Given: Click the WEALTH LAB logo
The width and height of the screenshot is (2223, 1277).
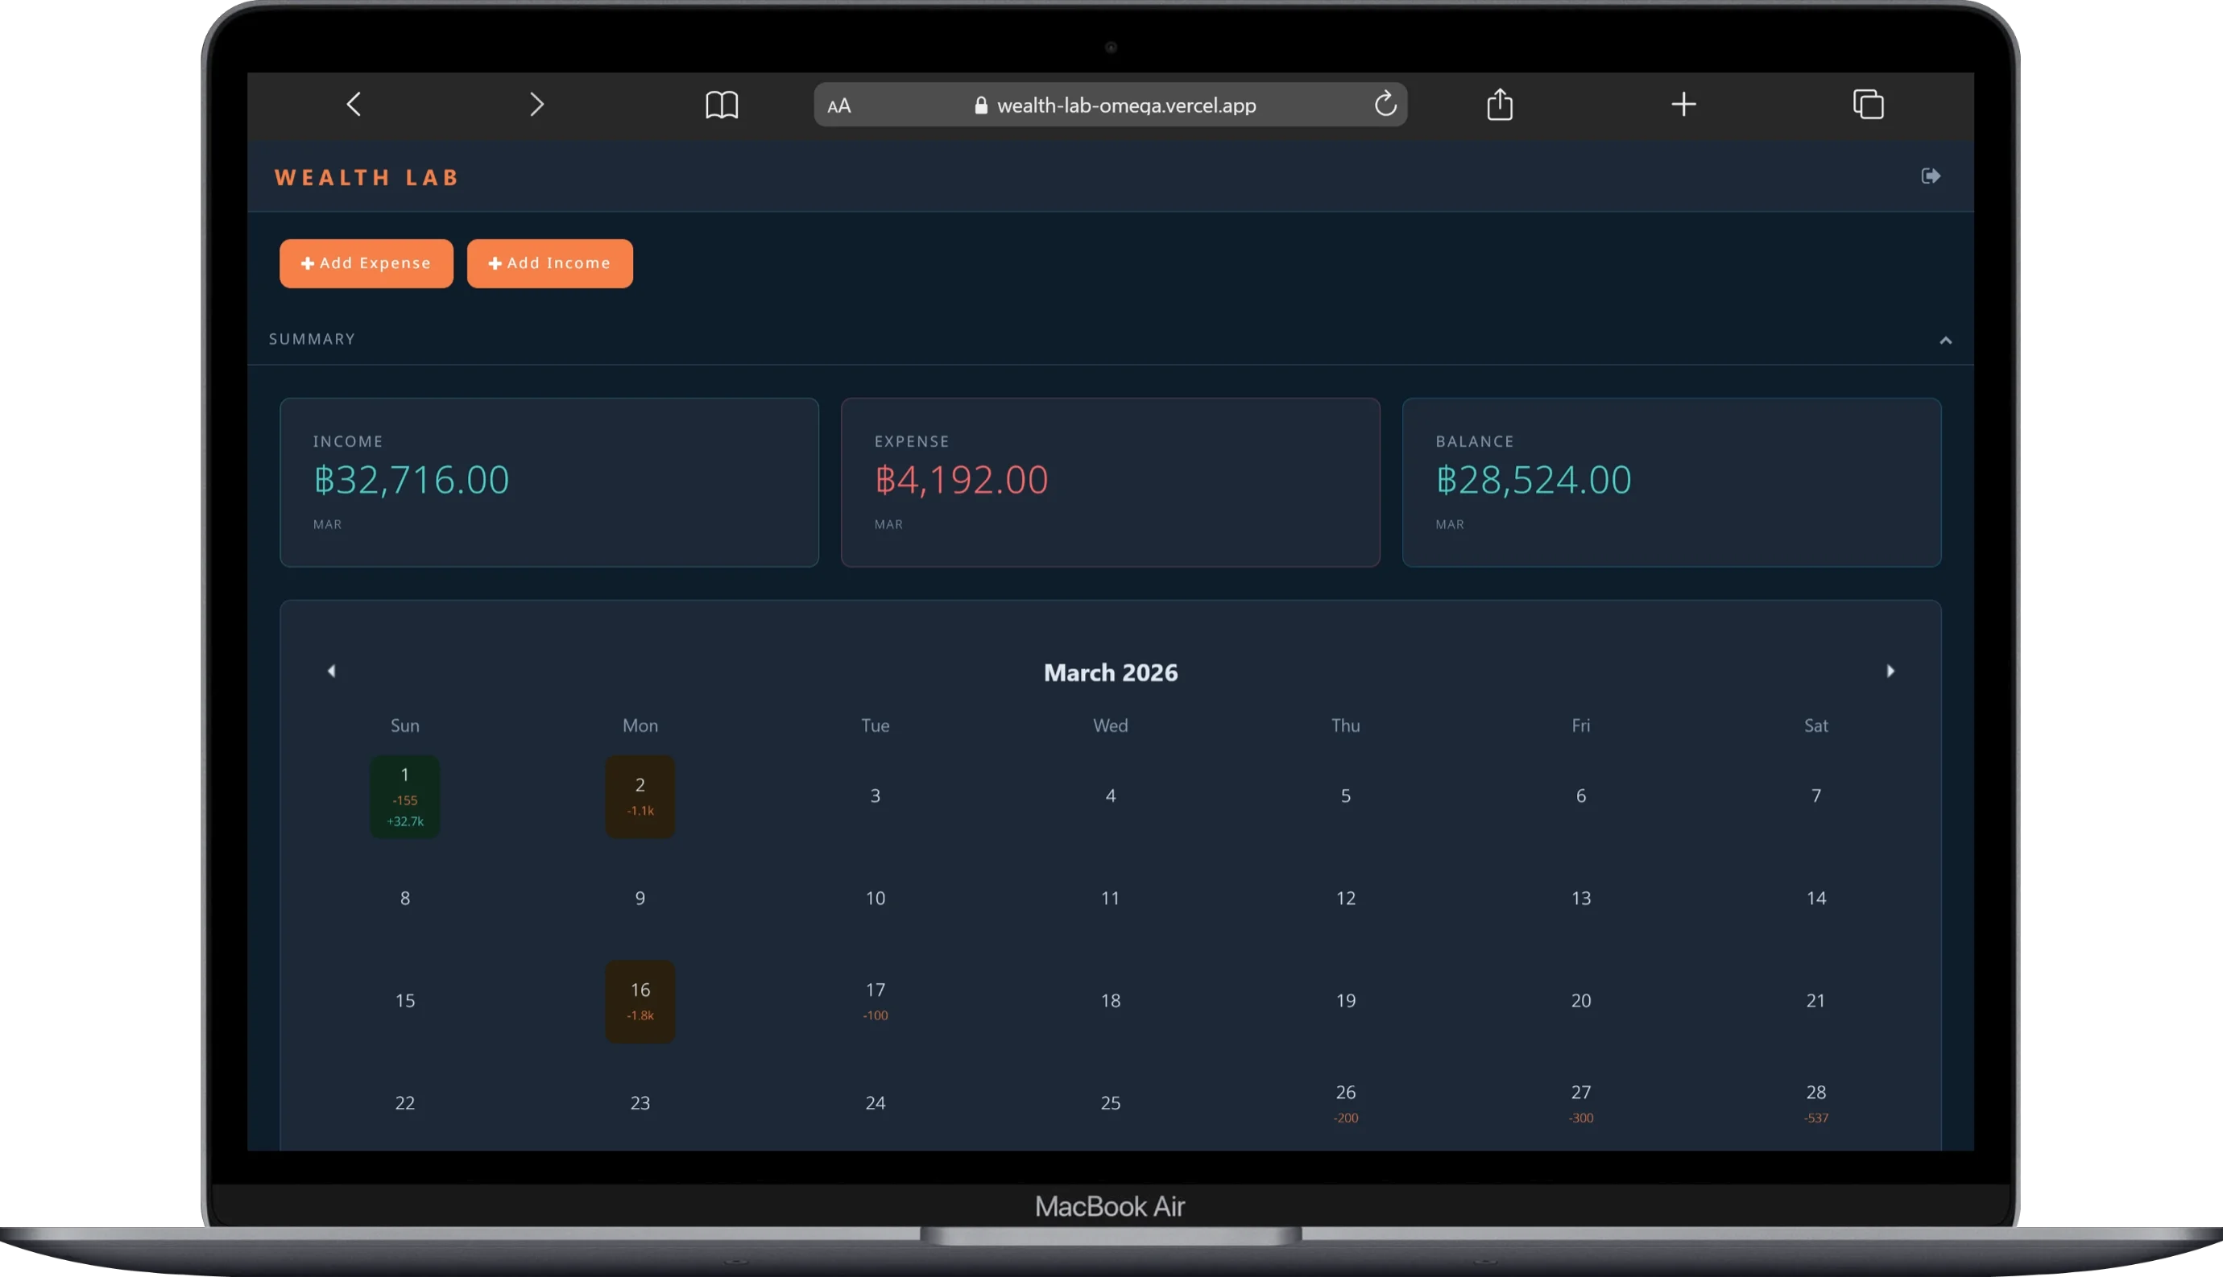Looking at the screenshot, I should click(x=366, y=177).
